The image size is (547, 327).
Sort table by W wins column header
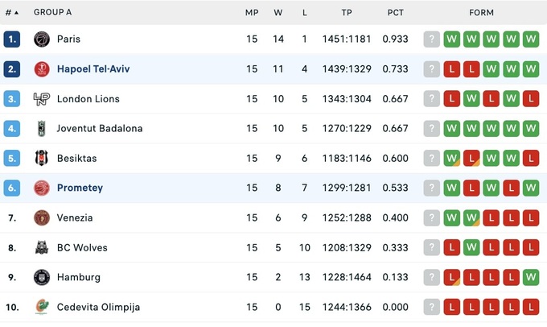[x=278, y=13]
